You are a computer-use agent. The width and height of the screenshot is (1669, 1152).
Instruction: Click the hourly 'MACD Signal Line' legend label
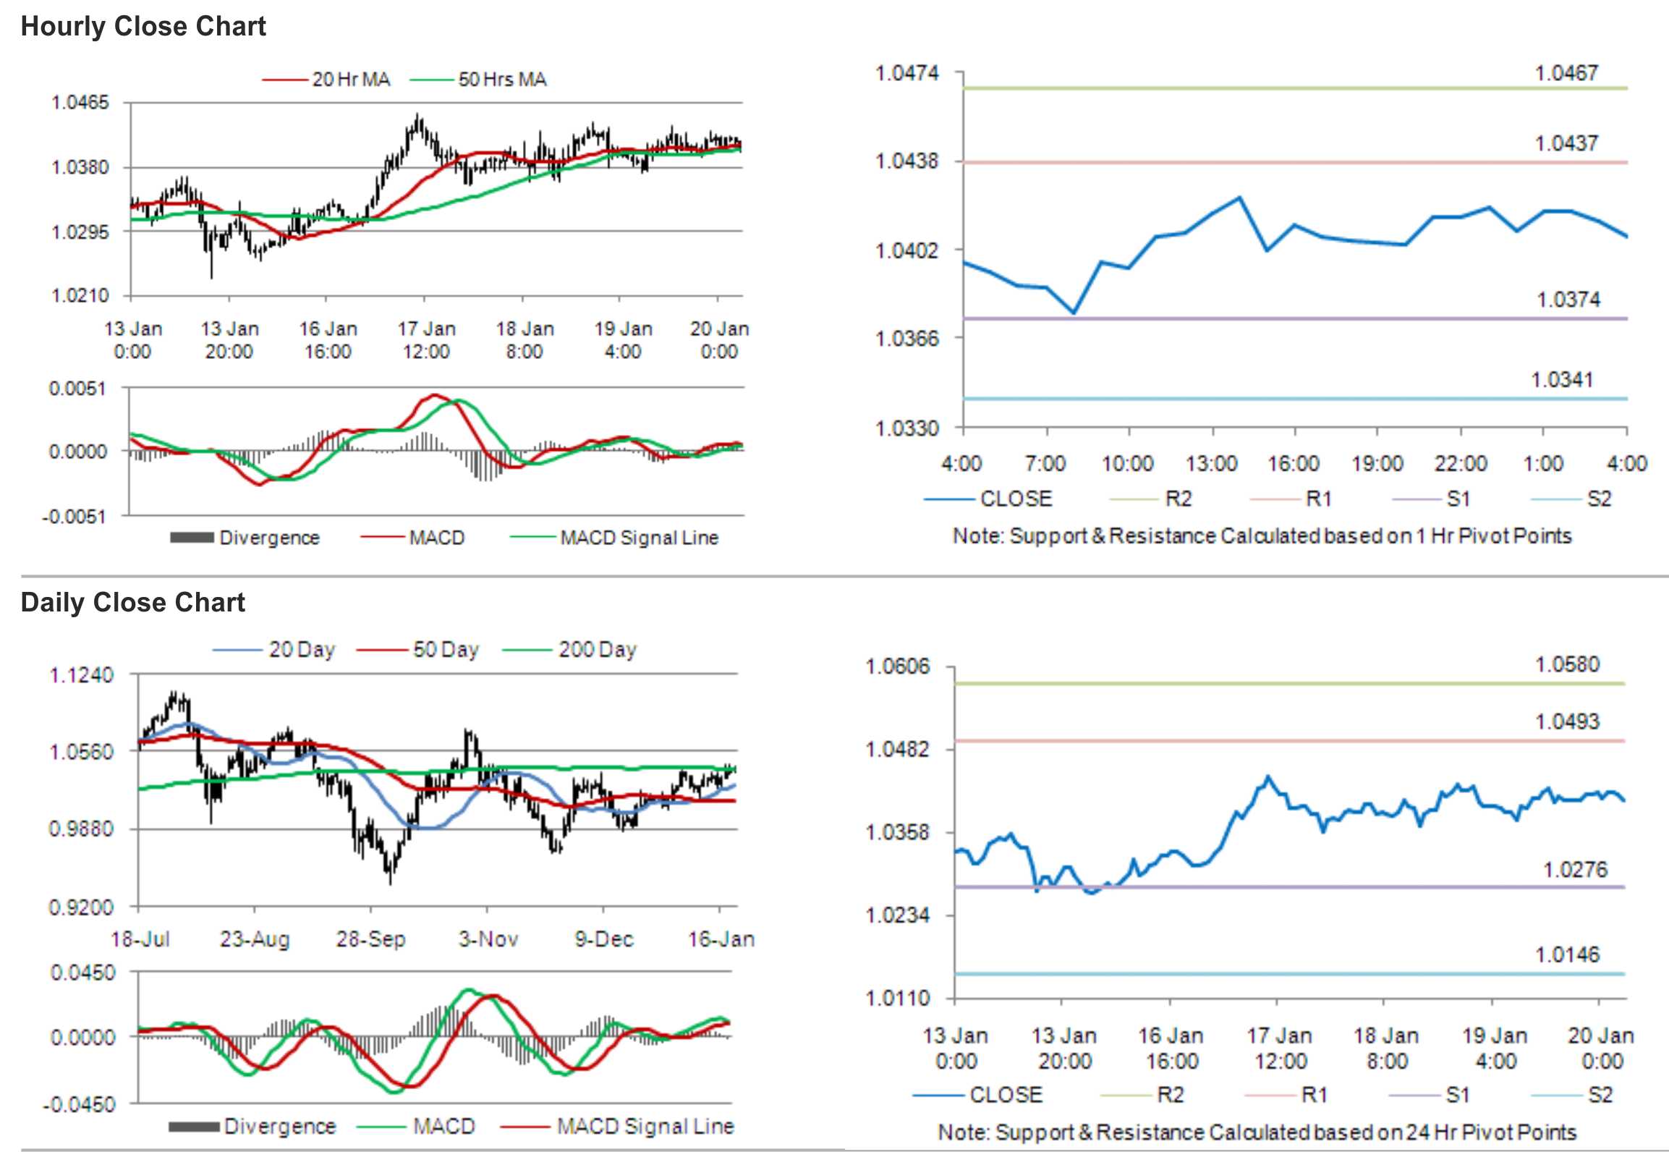(640, 538)
